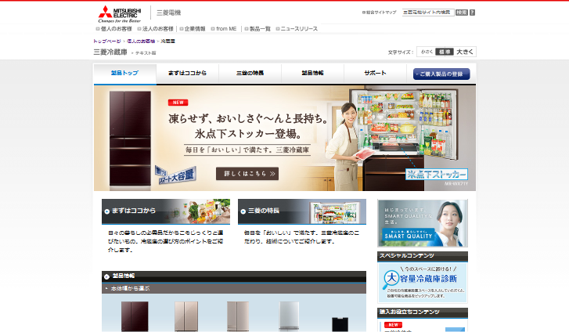
Task: Open the 製品一覧 menu item
Action: coord(257,29)
